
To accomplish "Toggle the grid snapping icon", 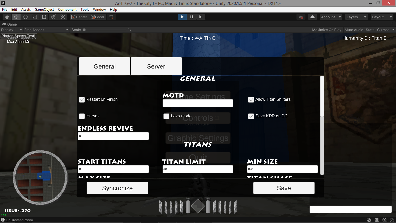I will pyautogui.click(x=111, y=17).
